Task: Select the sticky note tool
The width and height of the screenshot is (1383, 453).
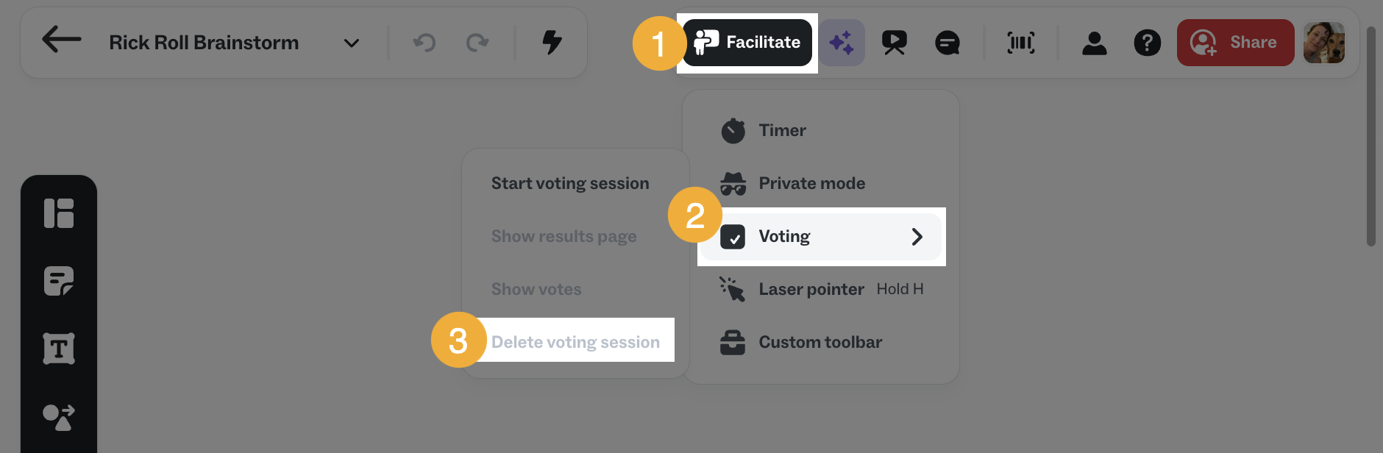Action: tap(60, 282)
